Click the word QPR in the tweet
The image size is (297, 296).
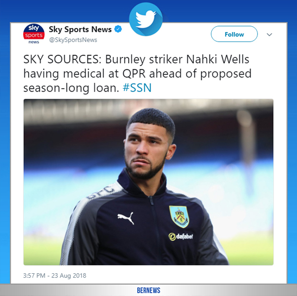tap(134, 74)
